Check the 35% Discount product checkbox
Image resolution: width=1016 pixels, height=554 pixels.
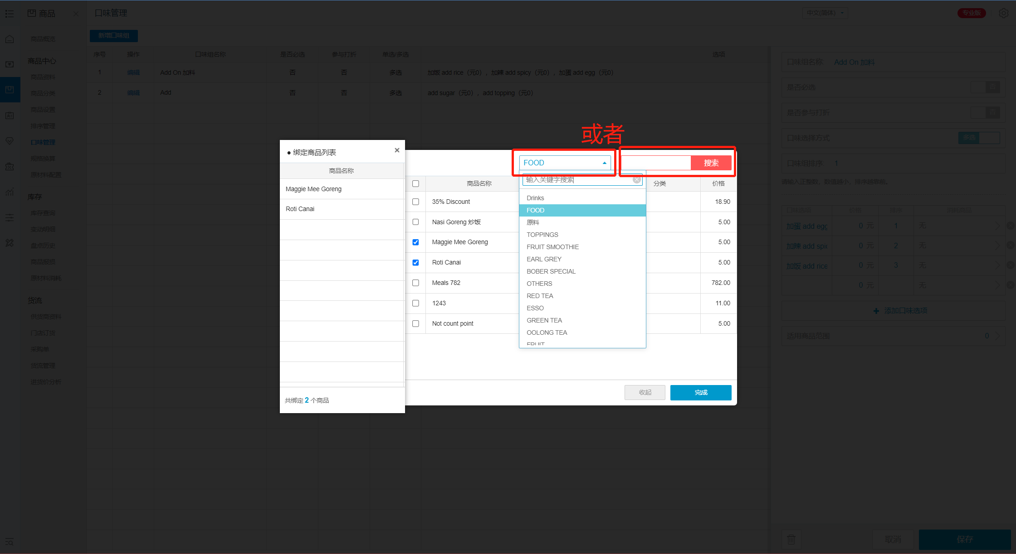click(x=415, y=202)
